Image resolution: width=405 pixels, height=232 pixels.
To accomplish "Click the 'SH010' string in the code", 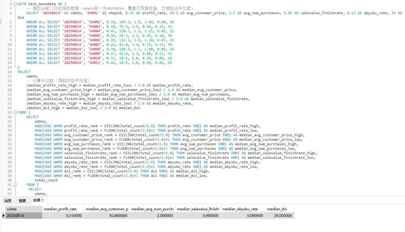I will pos(95,58).
